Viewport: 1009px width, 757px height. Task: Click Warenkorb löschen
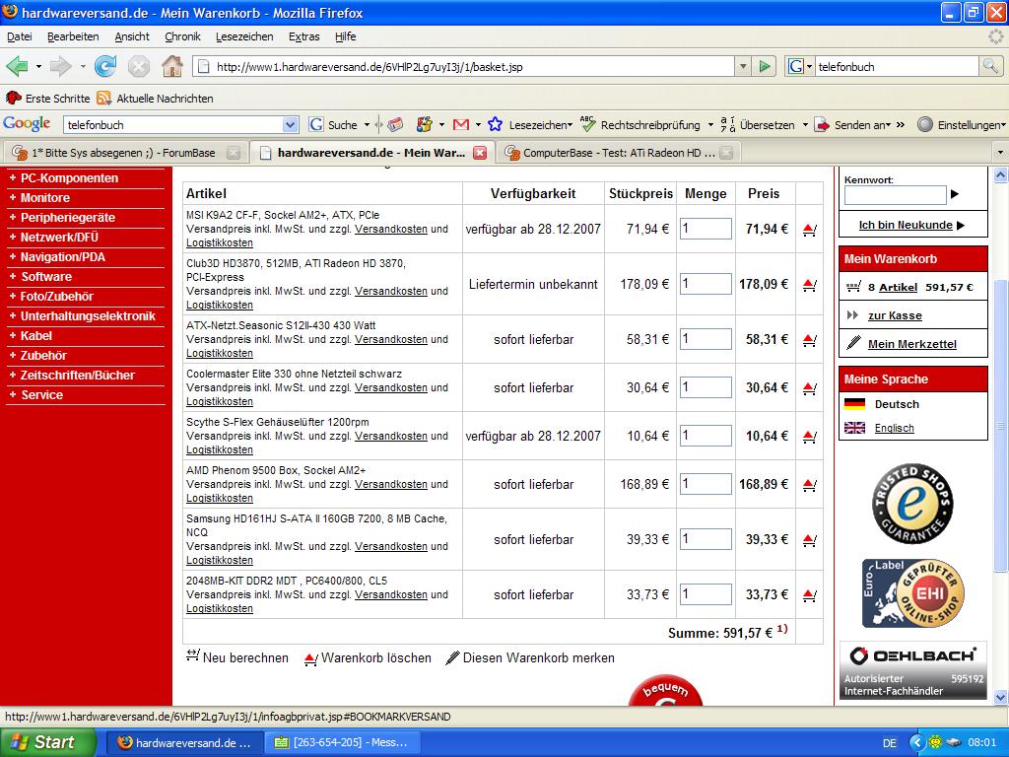[368, 657]
